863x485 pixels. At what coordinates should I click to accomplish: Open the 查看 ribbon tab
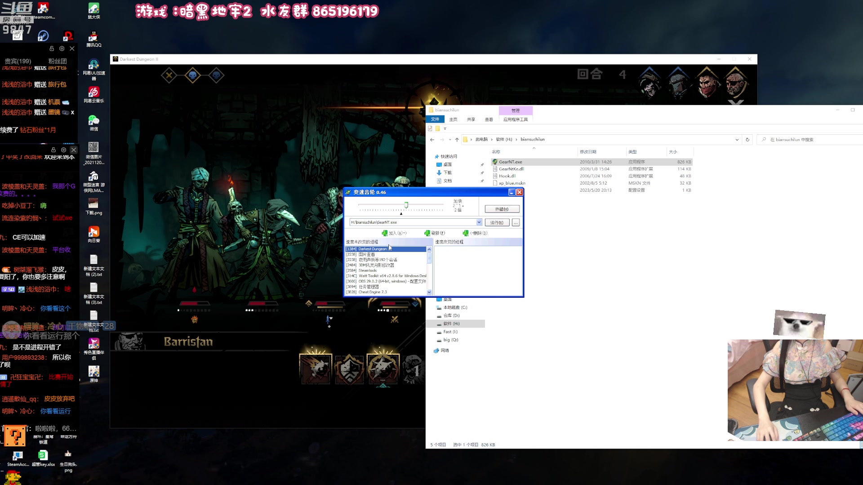tap(489, 119)
